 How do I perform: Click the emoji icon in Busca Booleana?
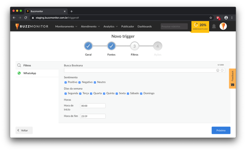pos(218,70)
